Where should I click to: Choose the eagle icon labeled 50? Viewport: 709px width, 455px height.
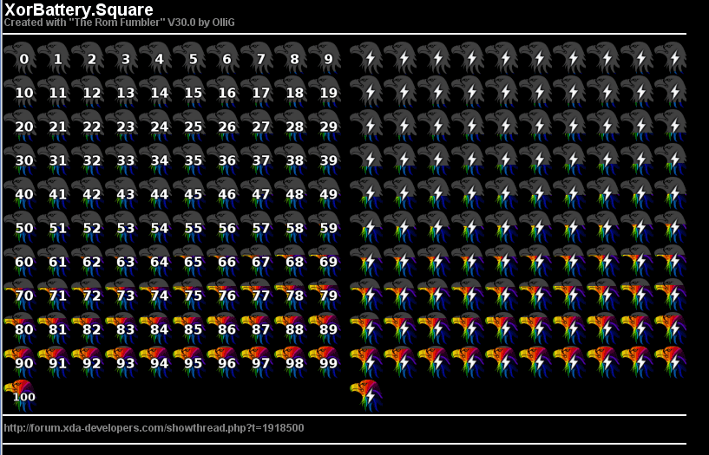20,227
